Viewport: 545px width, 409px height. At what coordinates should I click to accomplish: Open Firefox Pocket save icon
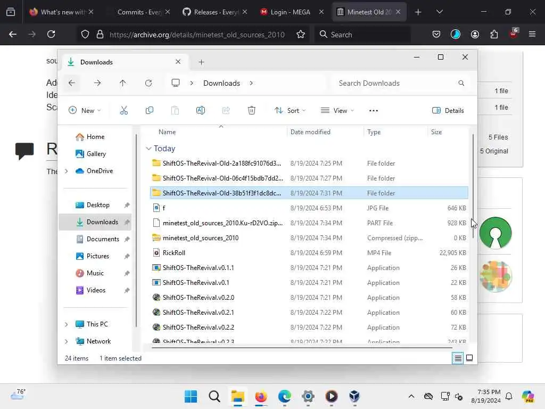pos(436,34)
